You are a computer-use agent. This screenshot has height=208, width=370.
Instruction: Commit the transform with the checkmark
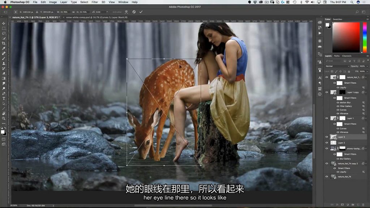141,12
